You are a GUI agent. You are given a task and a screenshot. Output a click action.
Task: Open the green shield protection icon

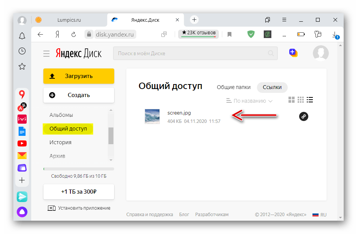(x=251, y=34)
